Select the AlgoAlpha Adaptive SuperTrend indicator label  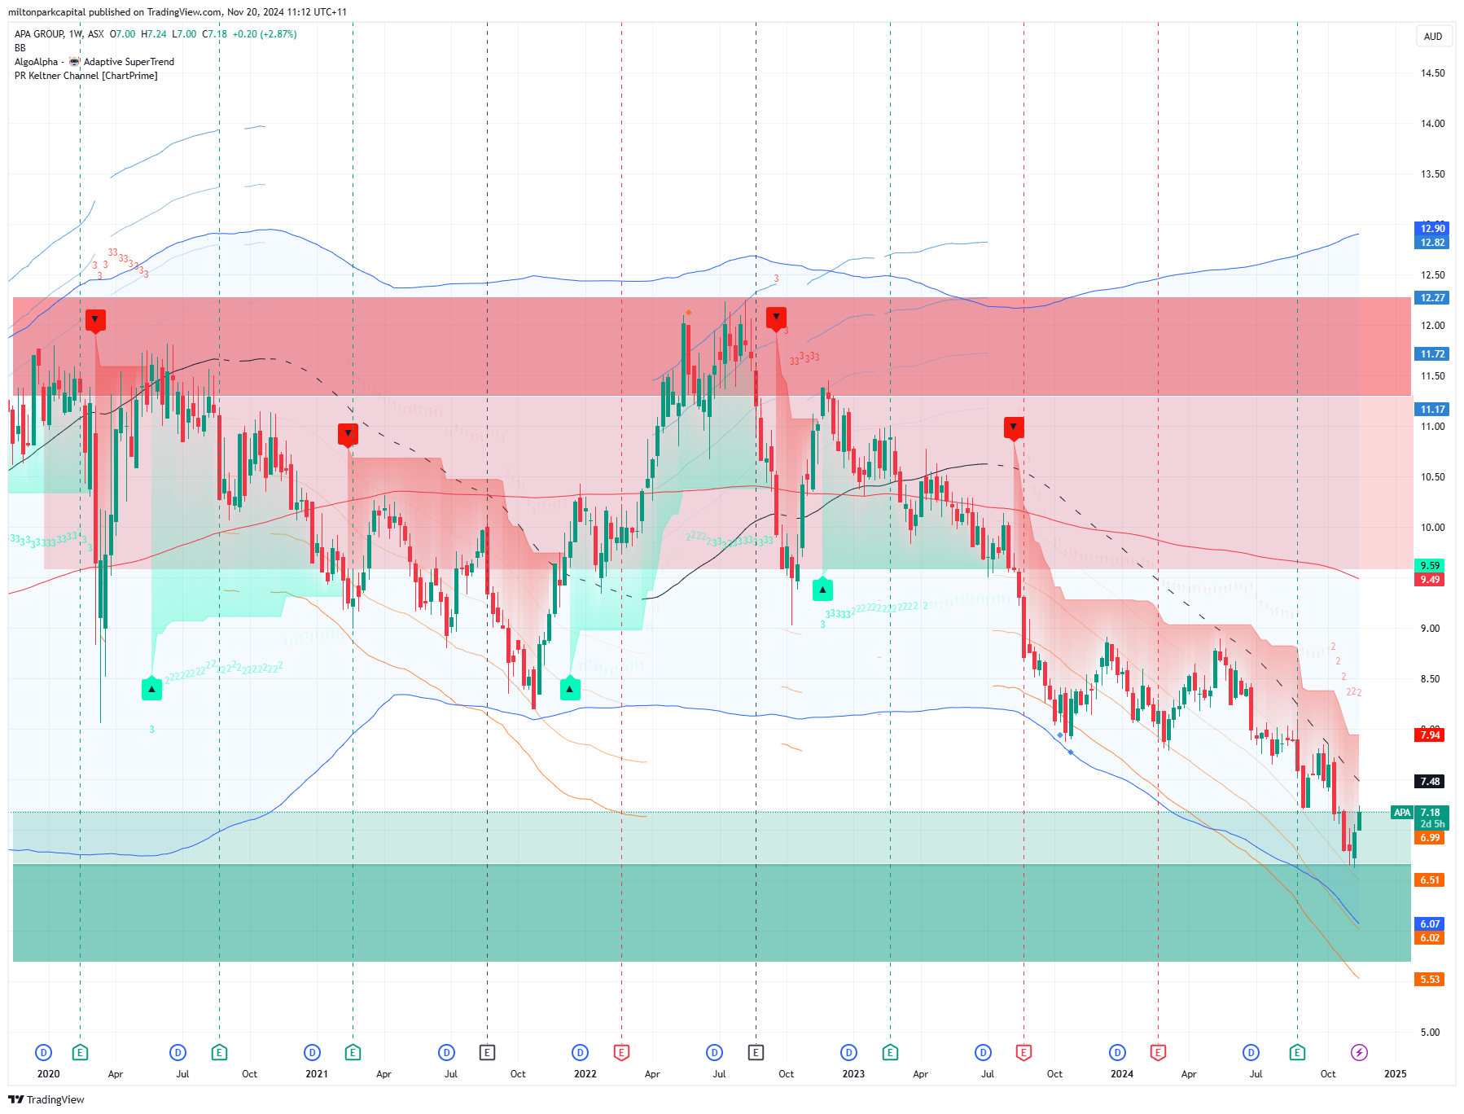pos(94,62)
